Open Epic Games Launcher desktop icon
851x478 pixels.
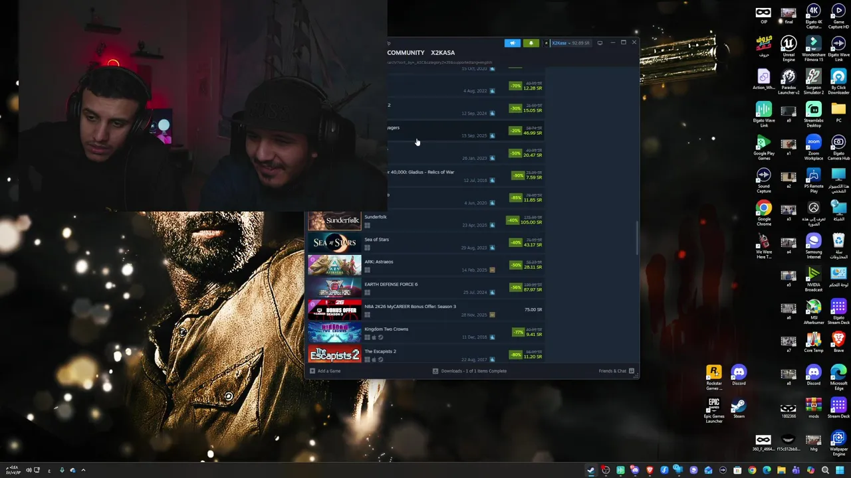pyautogui.click(x=714, y=410)
